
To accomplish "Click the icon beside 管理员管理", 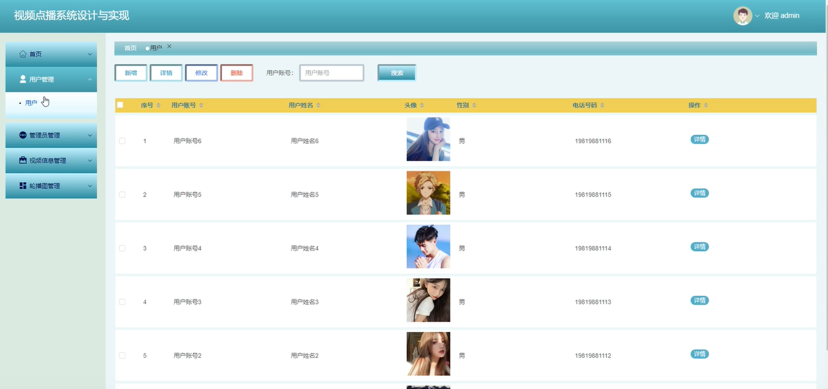I will (x=23, y=135).
